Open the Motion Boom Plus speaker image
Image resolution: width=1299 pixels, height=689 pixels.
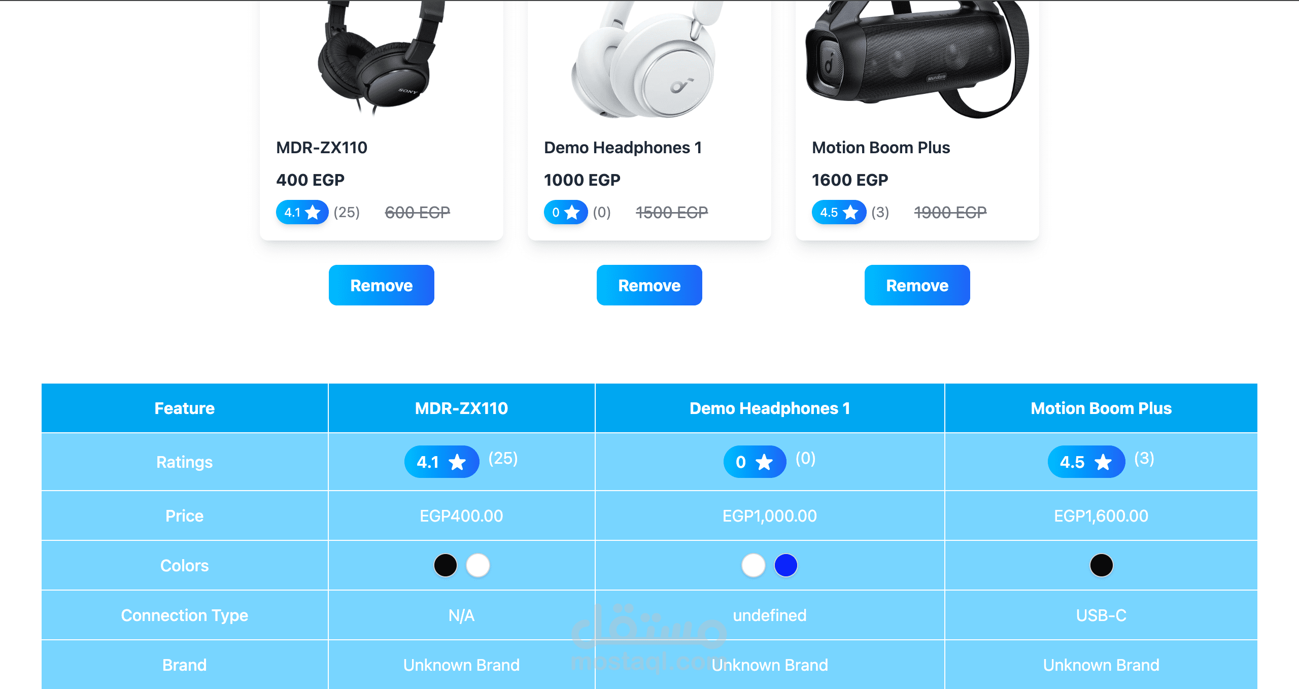pos(917,58)
